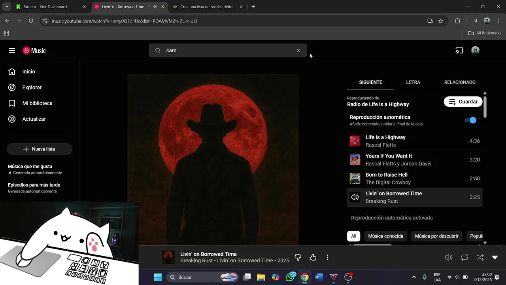Select the Música conocida filter chip
Screen dimensions: 506x285
(385, 236)
